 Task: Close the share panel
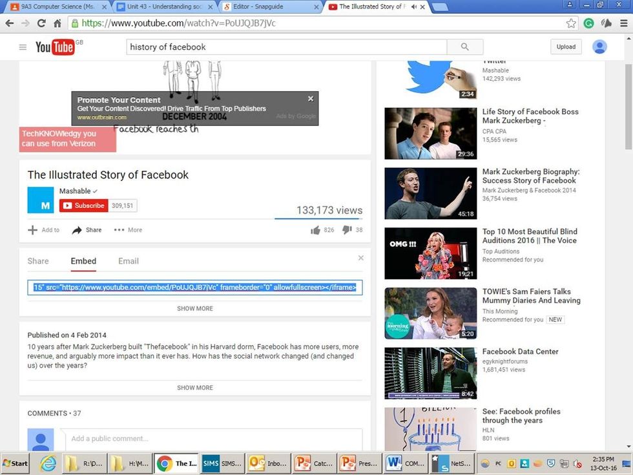[x=361, y=258]
